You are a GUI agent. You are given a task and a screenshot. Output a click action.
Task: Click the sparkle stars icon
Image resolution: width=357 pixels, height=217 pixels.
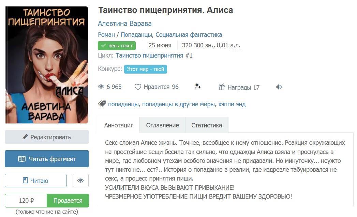(198, 86)
